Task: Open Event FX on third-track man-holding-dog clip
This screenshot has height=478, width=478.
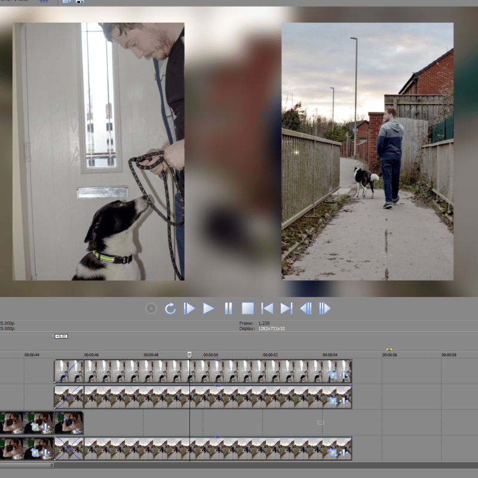Action: pos(46,427)
